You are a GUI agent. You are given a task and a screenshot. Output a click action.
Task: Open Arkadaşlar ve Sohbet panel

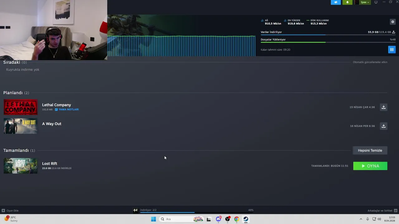(382, 211)
